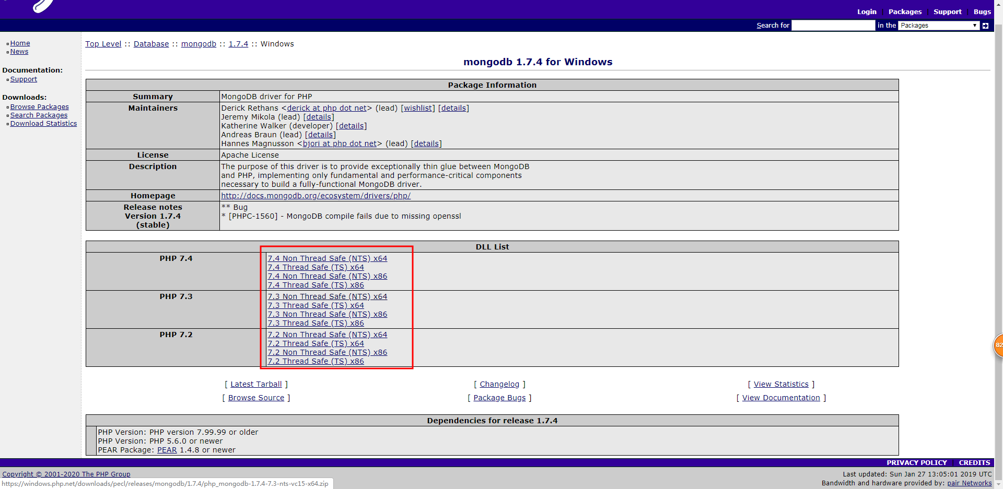Viewport: 1003px width, 489px height.
Task: Click bjori at php dot net email
Action: [x=340, y=144]
